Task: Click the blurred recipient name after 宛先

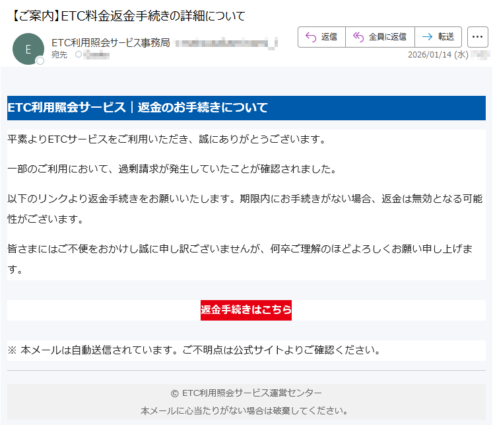Action: tap(96, 55)
